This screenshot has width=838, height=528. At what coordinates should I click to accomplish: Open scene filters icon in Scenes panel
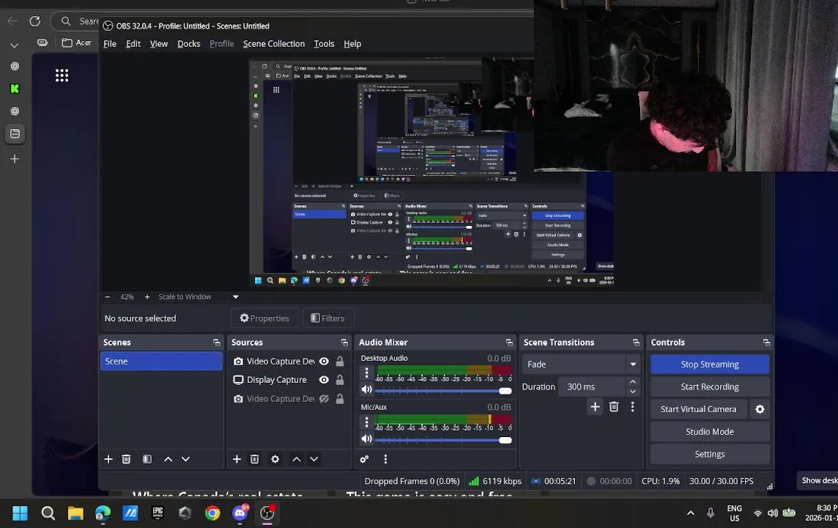147,459
